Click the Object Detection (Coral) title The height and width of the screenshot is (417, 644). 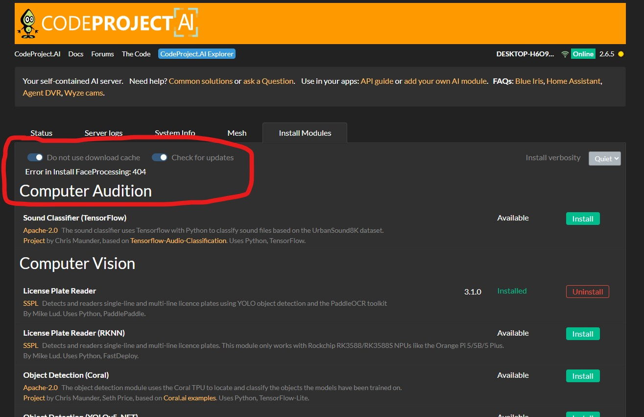coord(66,375)
